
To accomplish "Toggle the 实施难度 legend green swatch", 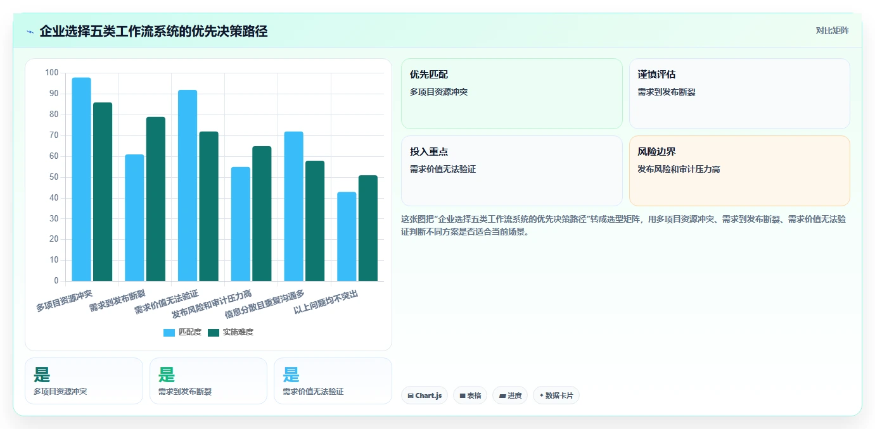I will (214, 332).
